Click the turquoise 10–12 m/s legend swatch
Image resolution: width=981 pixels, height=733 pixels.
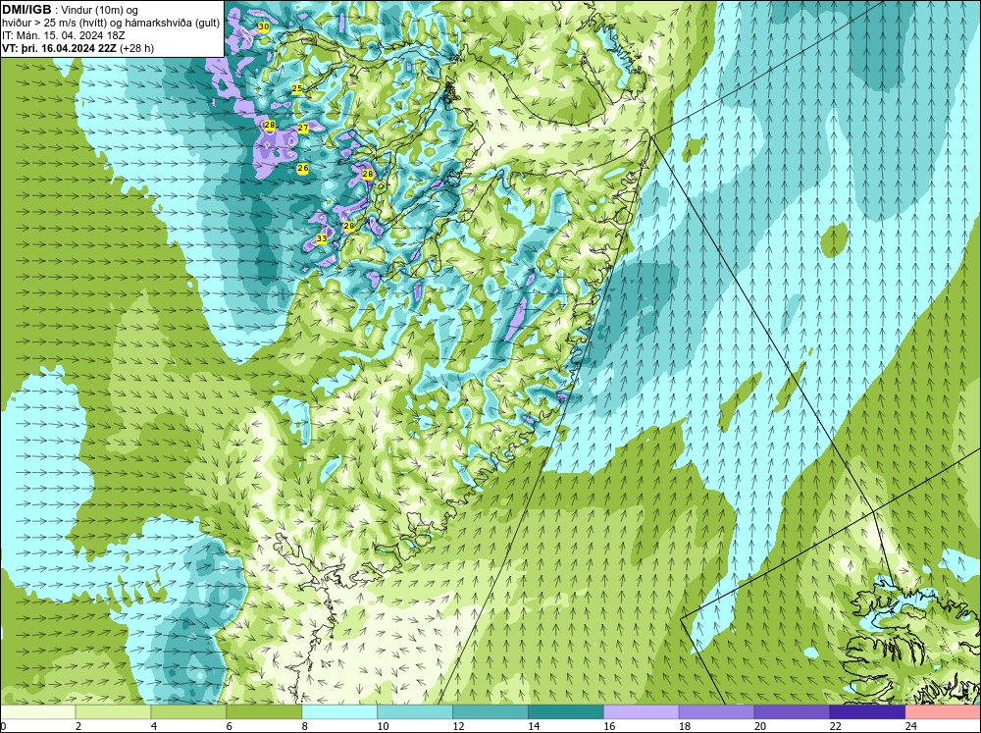pos(415,711)
